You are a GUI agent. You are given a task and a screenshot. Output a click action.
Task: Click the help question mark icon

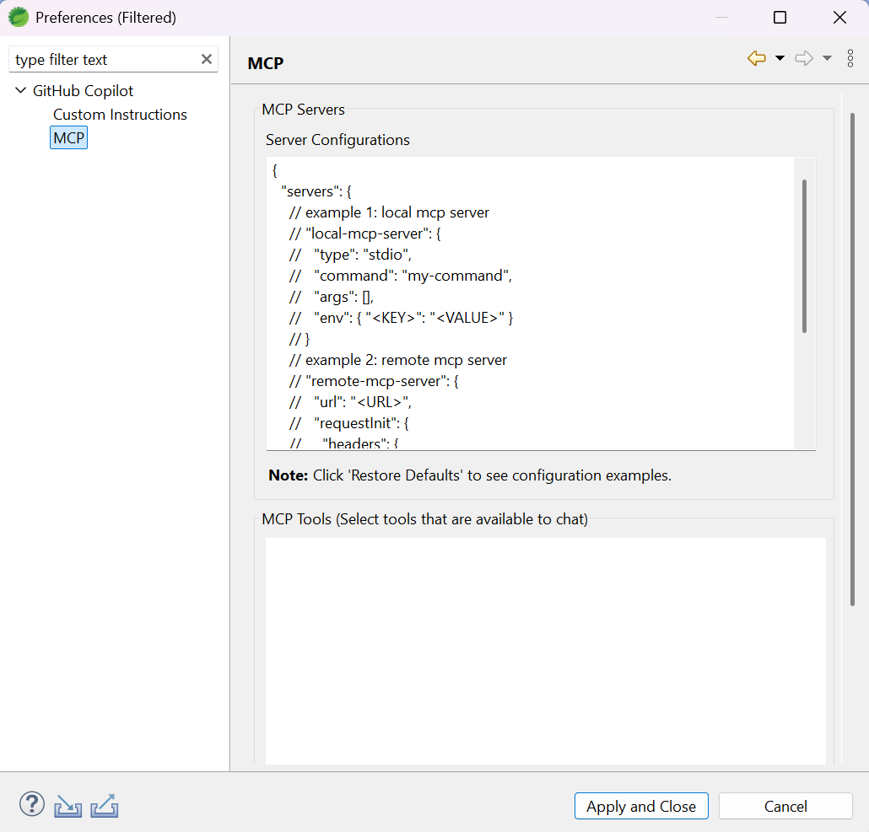31,803
